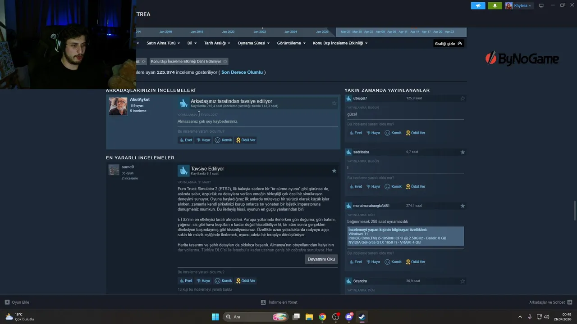Click the page's vertical scrollbar thumb
This screenshot has height=324, width=577.
pyautogui.click(x=575, y=211)
